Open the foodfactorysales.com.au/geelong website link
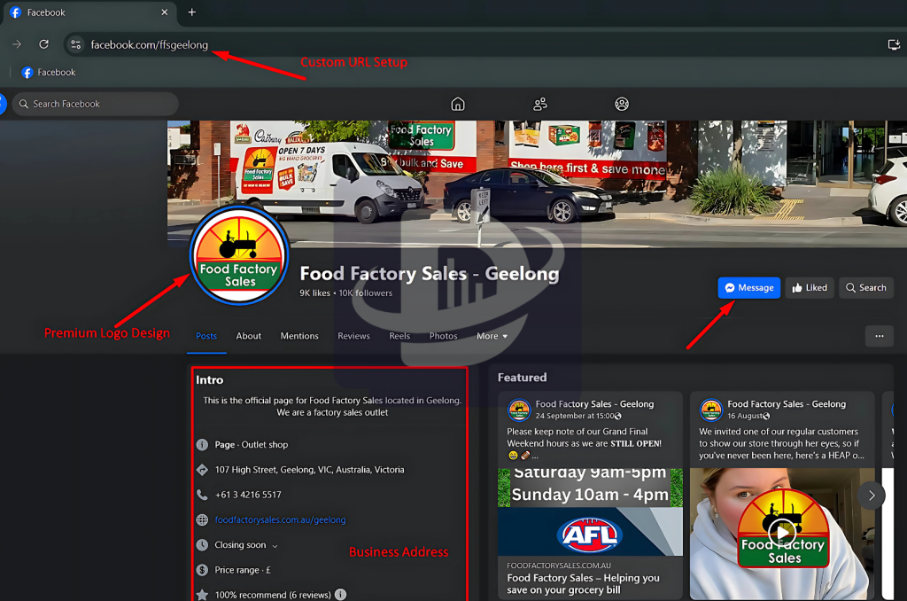 pyautogui.click(x=280, y=520)
